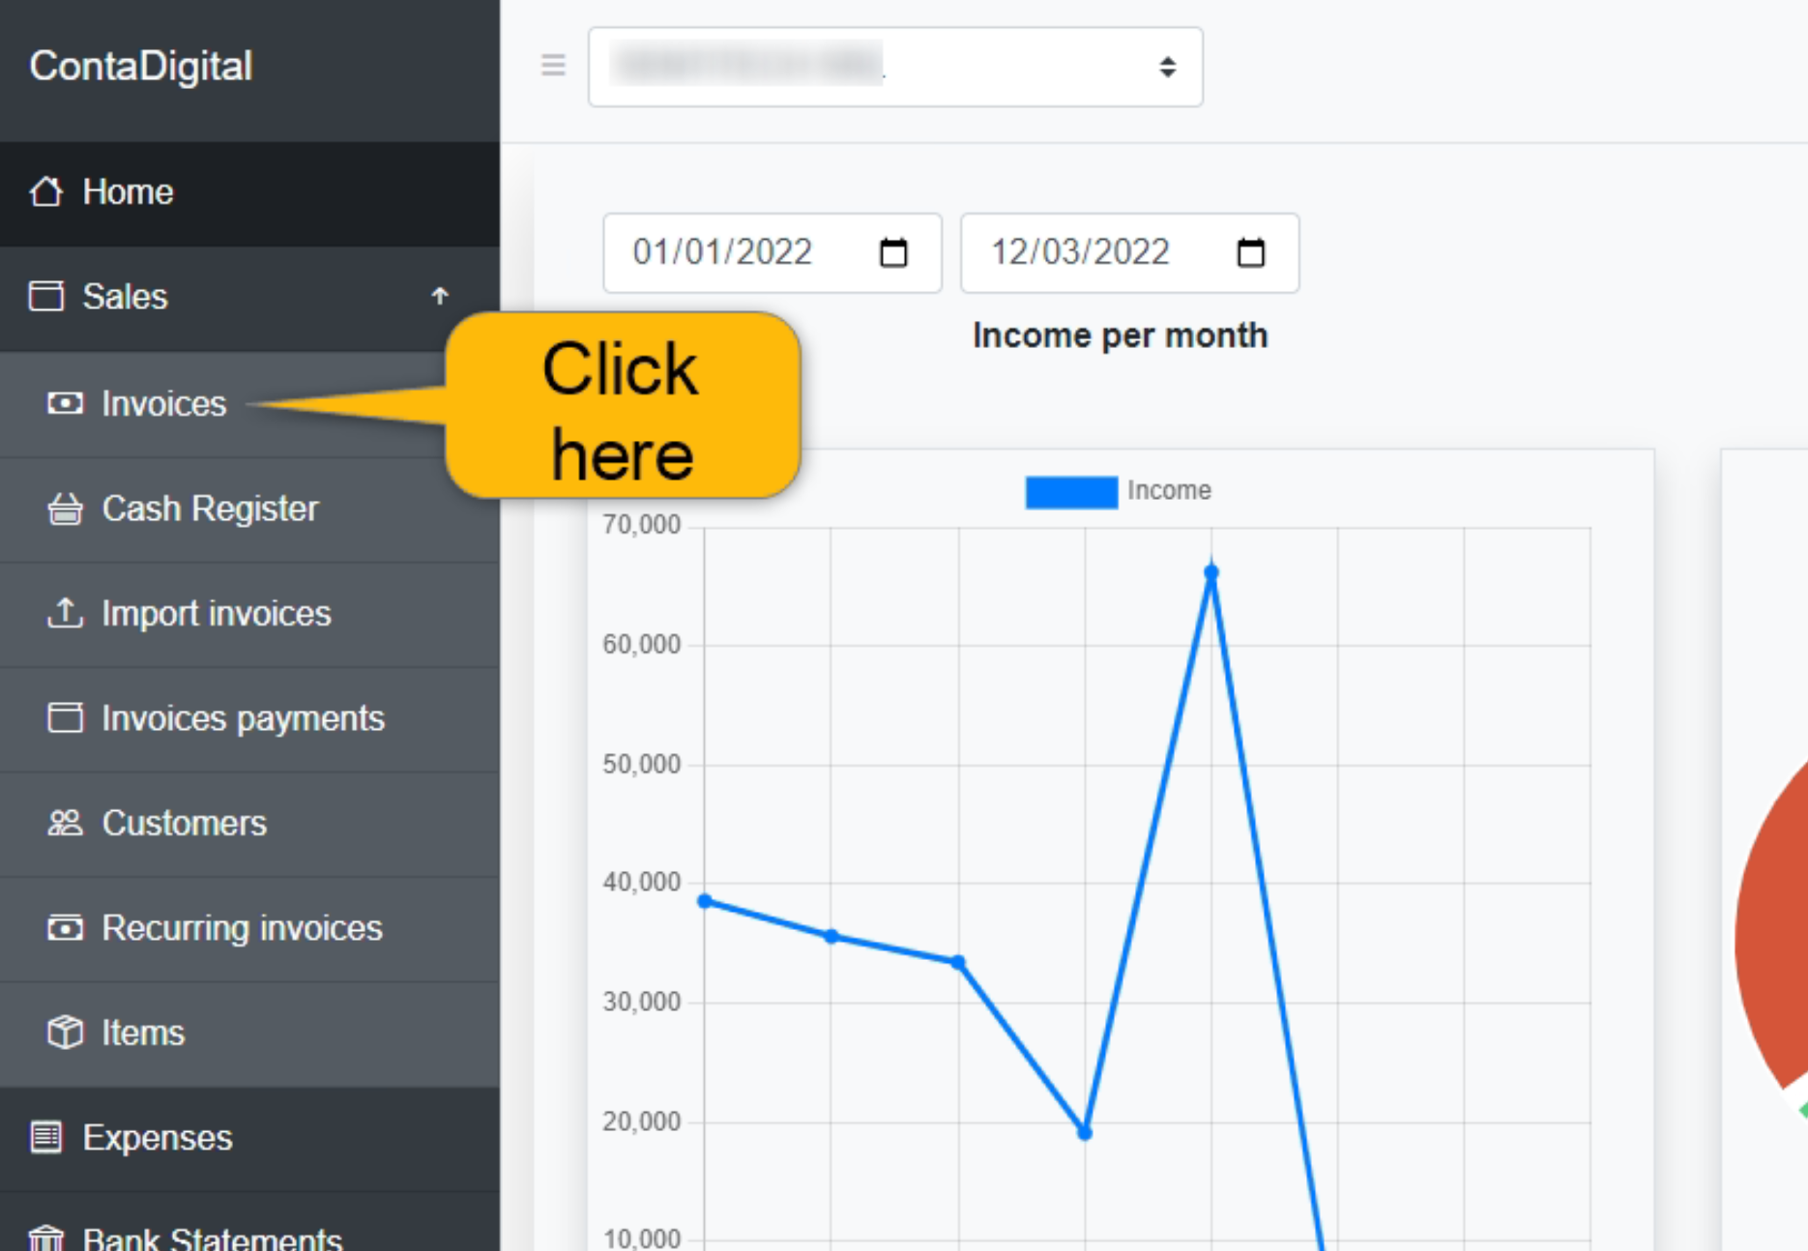The height and width of the screenshot is (1251, 1808).
Task: Click the blue Income color swatch
Action: [x=1070, y=492]
